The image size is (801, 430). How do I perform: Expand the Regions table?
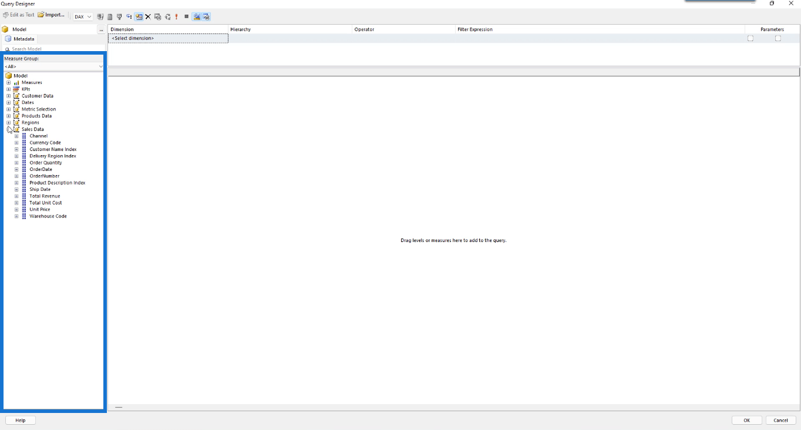tap(8, 123)
